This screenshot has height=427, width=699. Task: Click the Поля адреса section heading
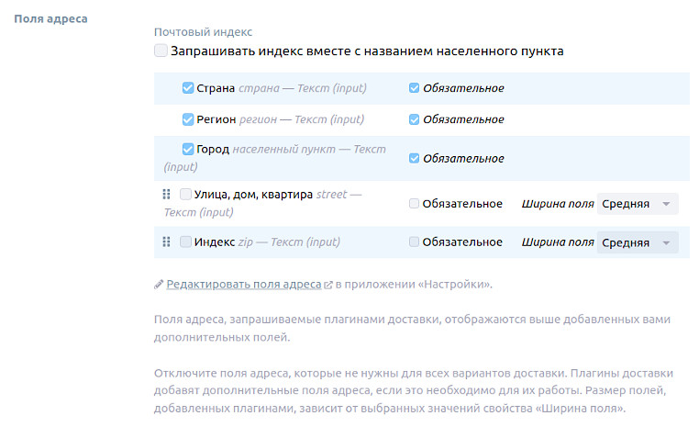click(50, 18)
